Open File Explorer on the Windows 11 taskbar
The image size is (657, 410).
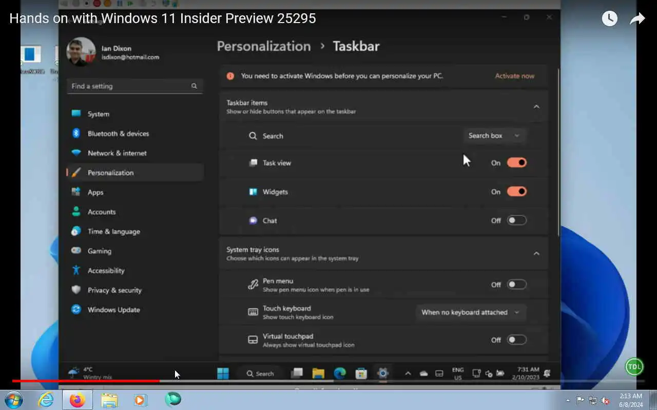pos(318,374)
